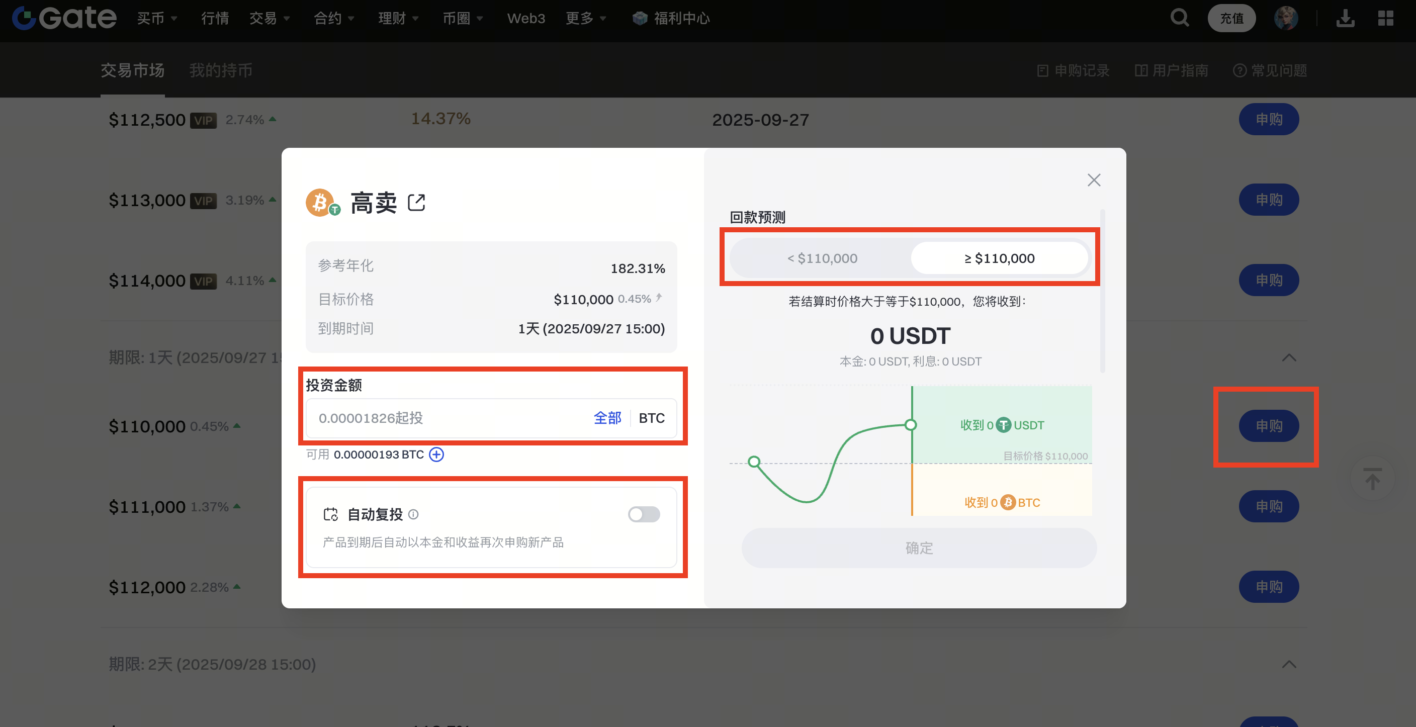Open the external link icon beside 高卖
Viewport: 1416px width, 727px height.
(x=416, y=202)
